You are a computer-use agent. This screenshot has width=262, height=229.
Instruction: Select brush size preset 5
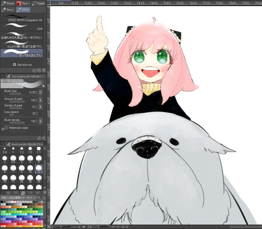click(x=39, y=159)
